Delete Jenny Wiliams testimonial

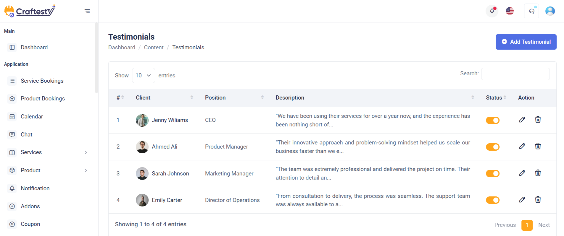538,120
